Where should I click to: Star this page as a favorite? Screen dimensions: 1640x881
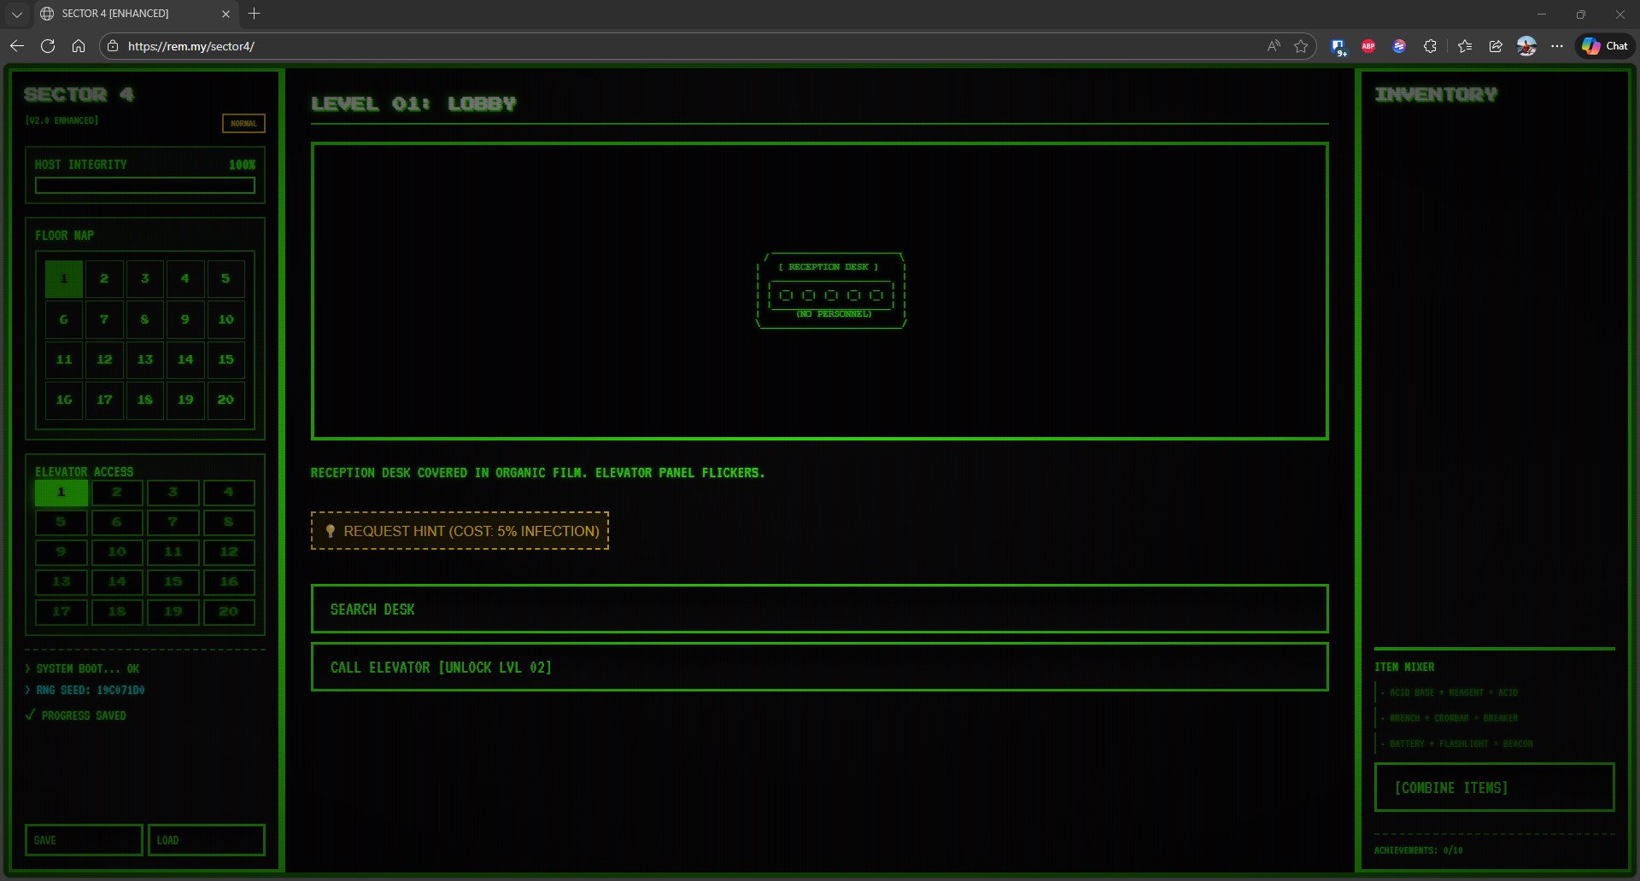(1301, 46)
